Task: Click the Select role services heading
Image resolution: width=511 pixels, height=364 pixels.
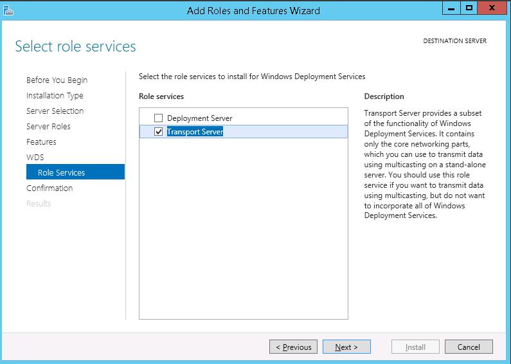Action: point(75,46)
